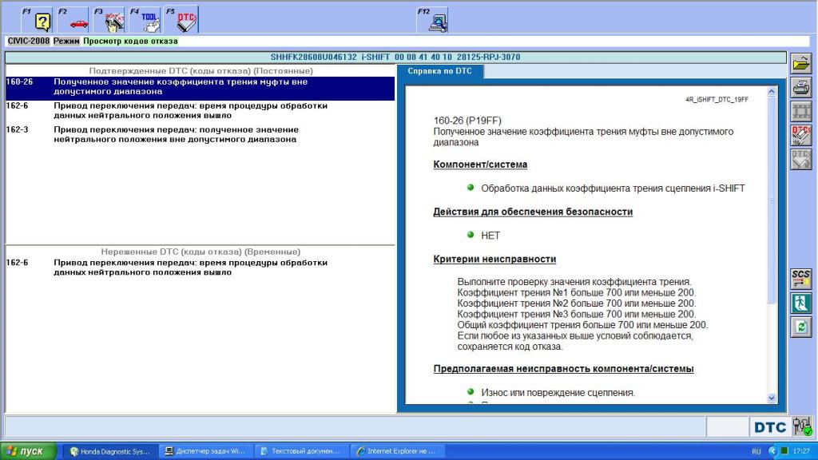Click the Компонент/система heading
The width and height of the screenshot is (818, 460).
[x=480, y=165]
